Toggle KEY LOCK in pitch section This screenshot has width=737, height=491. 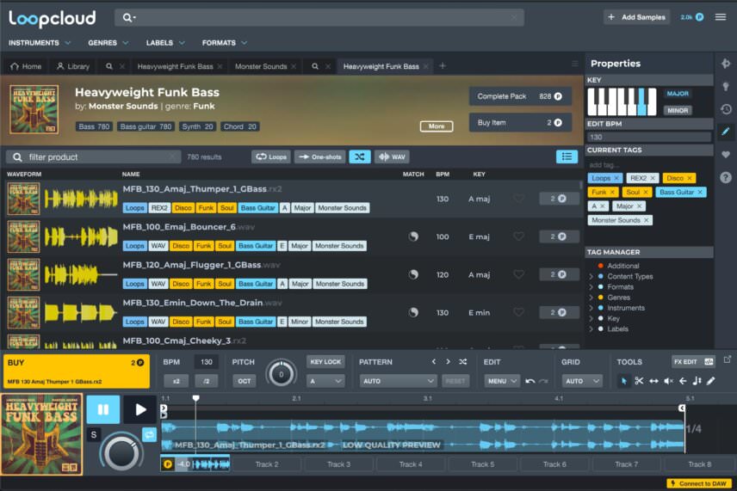click(x=325, y=362)
